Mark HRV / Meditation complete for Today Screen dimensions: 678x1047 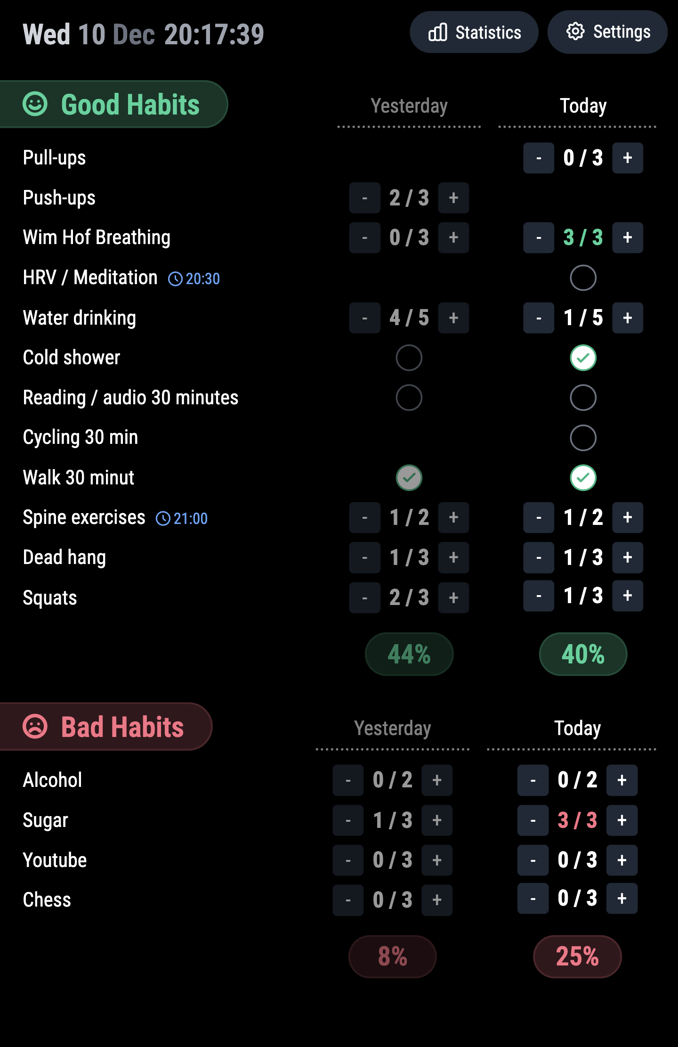(x=583, y=278)
